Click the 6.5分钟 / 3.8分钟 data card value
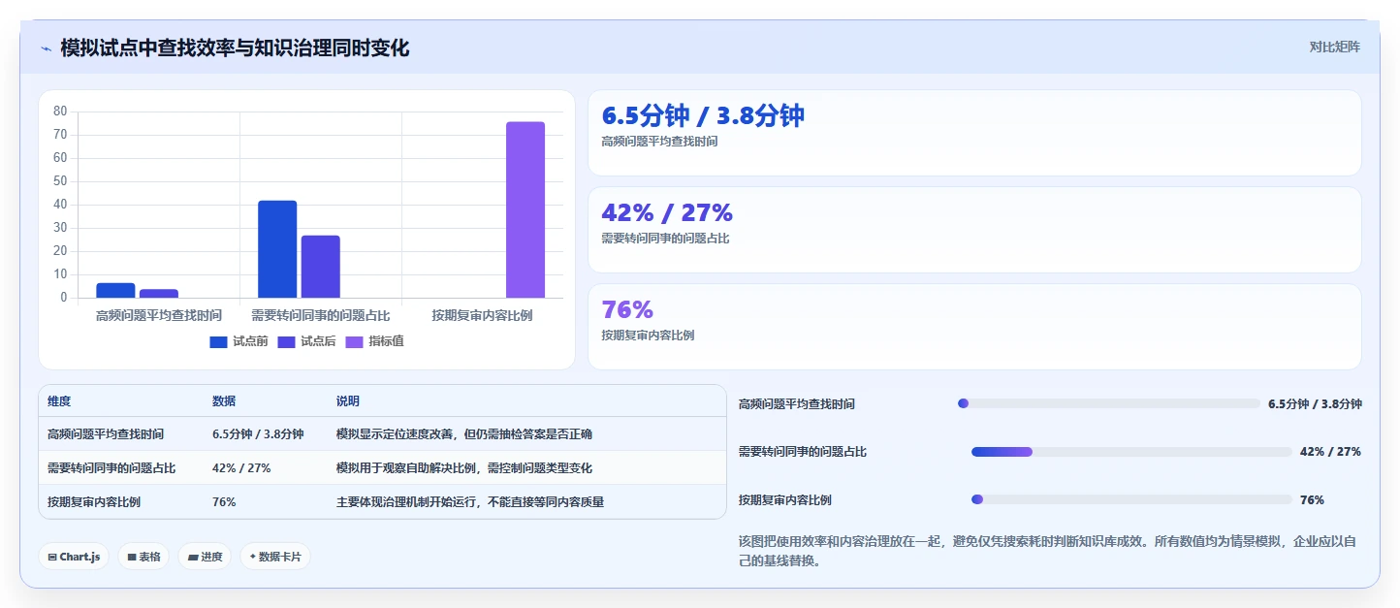Image resolution: width=1400 pixels, height=608 pixels. pyautogui.click(x=703, y=115)
